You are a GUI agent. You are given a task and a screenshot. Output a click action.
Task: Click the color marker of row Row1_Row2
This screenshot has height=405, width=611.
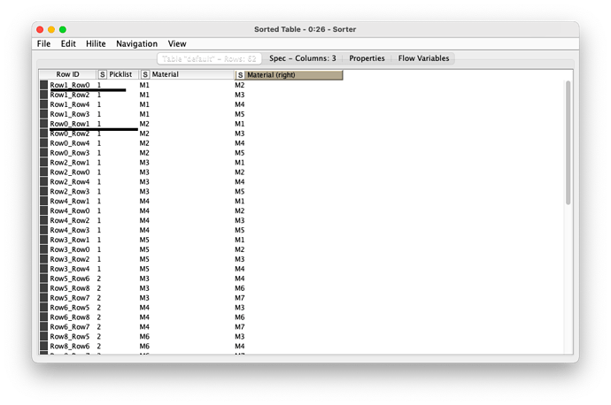(43, 95)
